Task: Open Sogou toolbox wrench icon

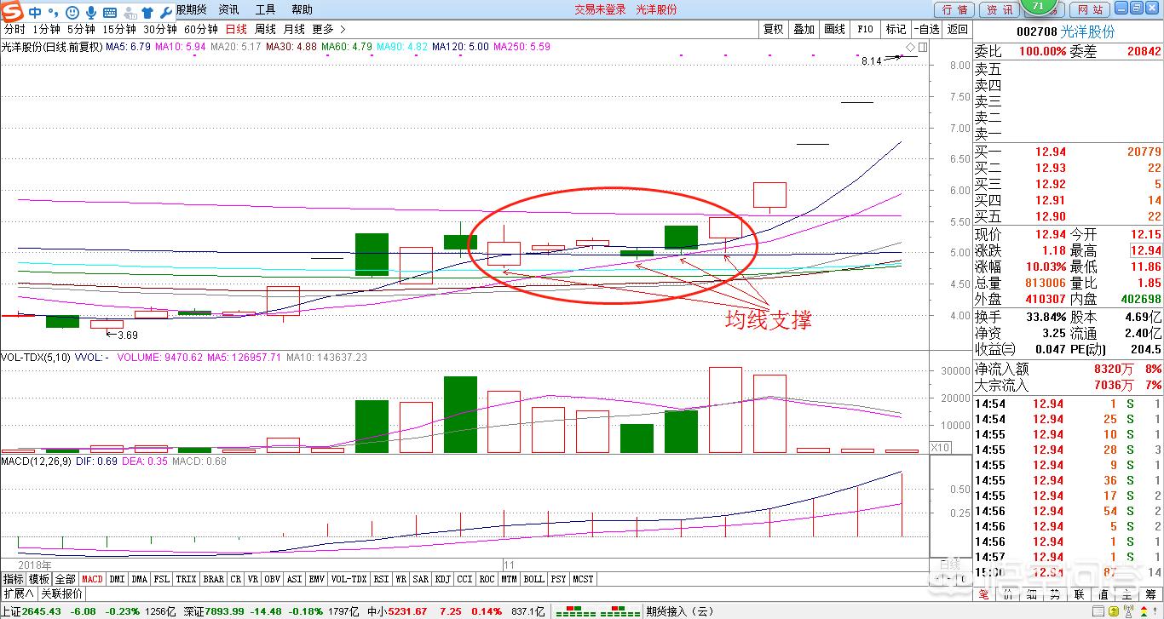Action: point(166,12)
